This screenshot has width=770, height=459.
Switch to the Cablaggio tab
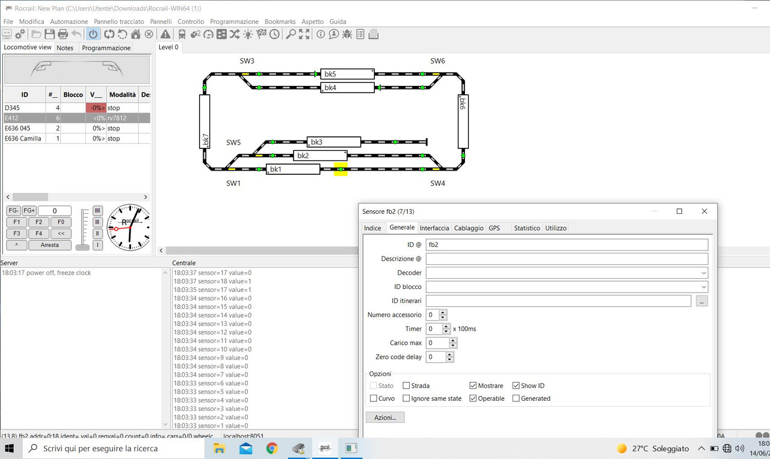coord(469,228)
